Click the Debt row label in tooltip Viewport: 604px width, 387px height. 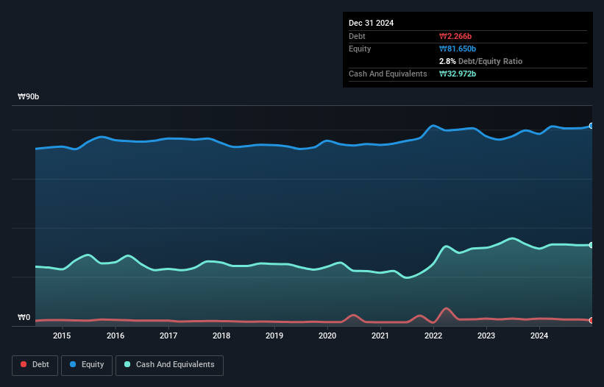tap(357, 36)
